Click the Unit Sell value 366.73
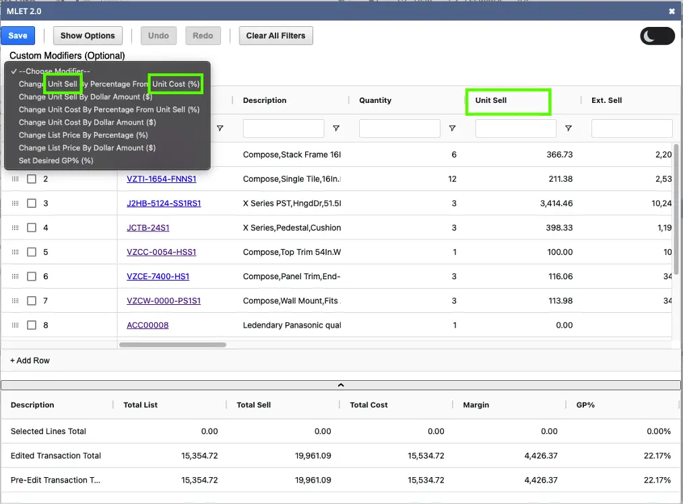 click(560, 155)
